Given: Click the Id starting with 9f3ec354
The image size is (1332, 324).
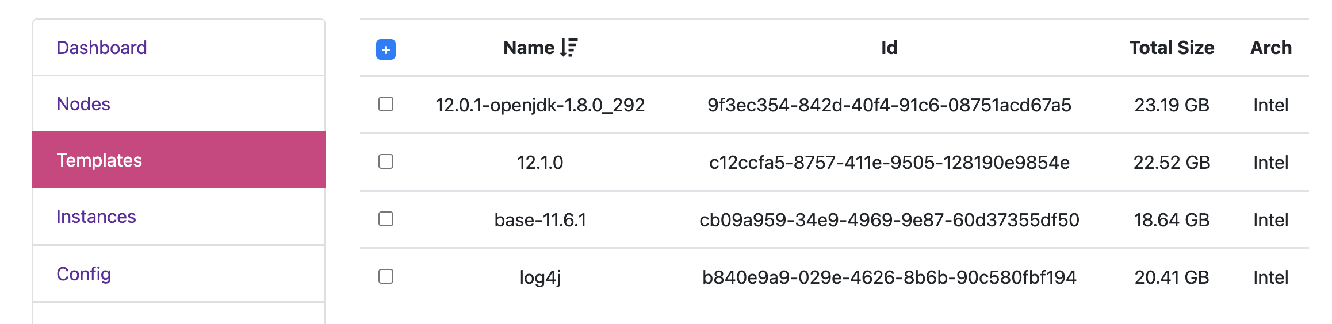Looking at the screenshot, I should pyautogui.click(x=889, y=105).
